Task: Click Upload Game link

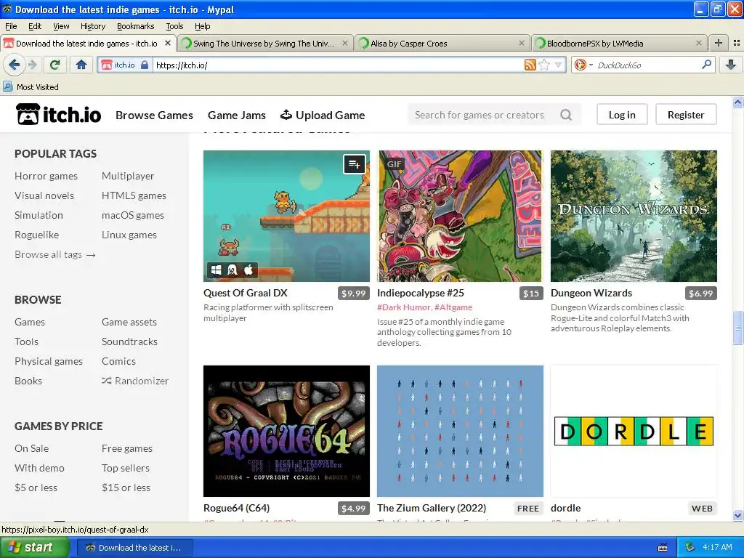Action: coord(323,115)
